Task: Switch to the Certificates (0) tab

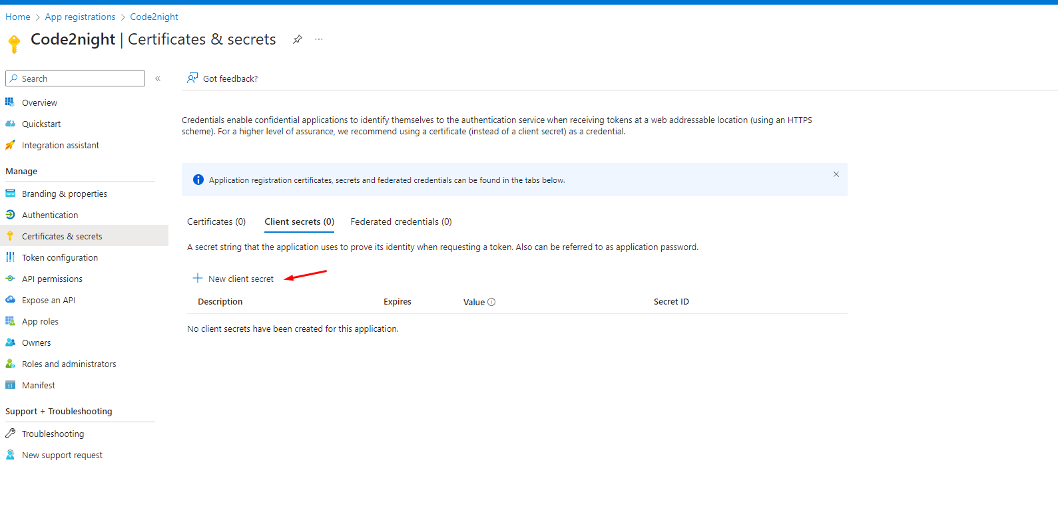Action: (216, 221)
